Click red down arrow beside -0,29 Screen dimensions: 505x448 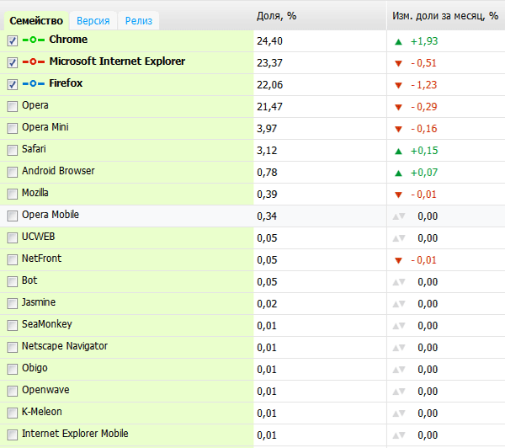(x=398, y=107)
